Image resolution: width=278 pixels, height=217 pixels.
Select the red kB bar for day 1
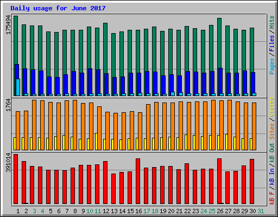[x=16, y=179]
